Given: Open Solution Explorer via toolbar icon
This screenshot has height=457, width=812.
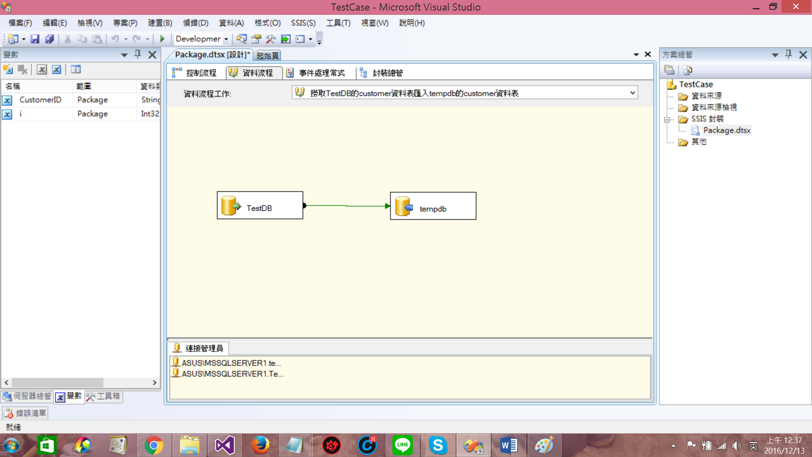Looking at the screenshot, I should [241, 39].
